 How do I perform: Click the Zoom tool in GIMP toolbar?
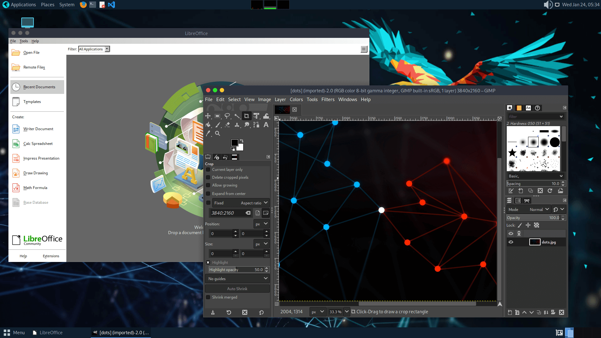[218, 133]
